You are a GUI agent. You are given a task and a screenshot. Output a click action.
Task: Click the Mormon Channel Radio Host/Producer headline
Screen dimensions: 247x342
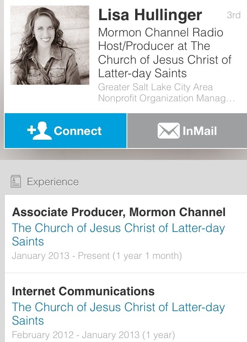(x=164, y=53)
